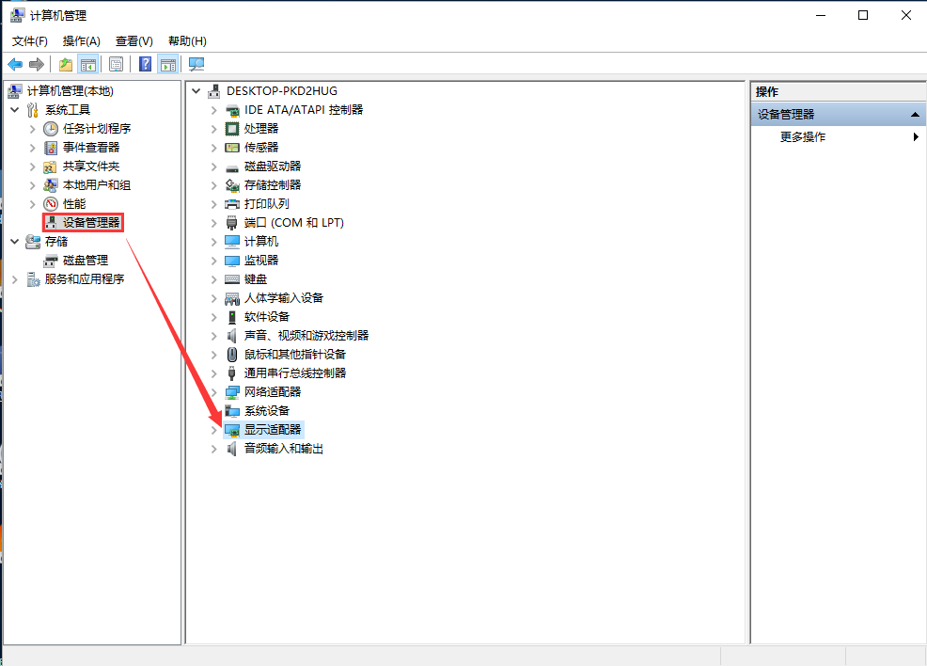Maximize the 计算机管理 window
Viewport: 927px width, 666px height.
(x=863, y=15)
